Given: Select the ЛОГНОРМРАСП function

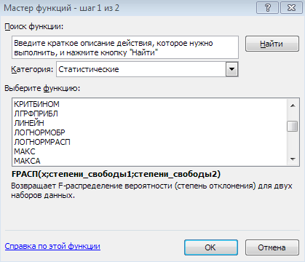Looking at the screenshot, I should coord(150,142).
